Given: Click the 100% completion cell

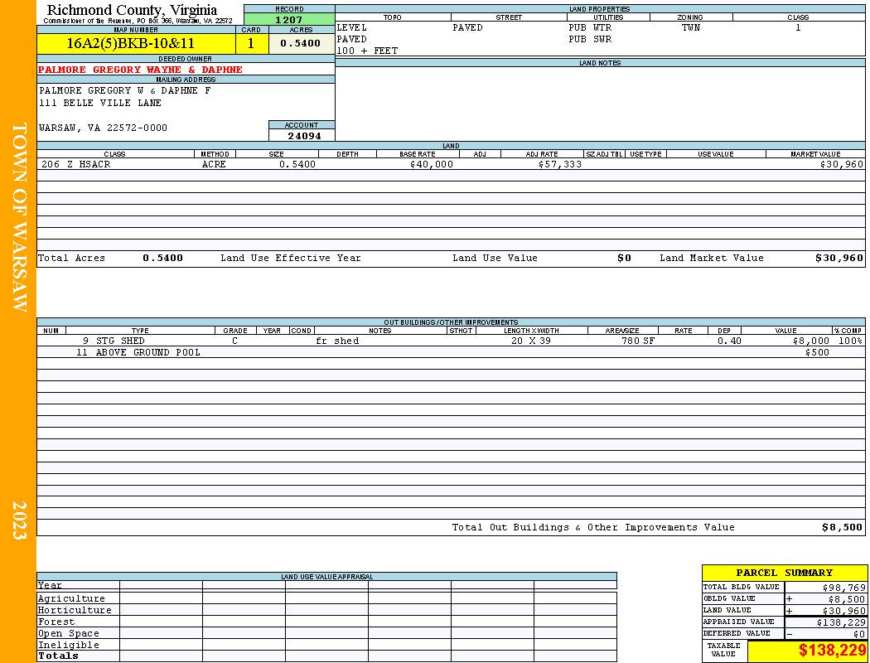Looking at the screenshot, I should (x=851, y=341).
